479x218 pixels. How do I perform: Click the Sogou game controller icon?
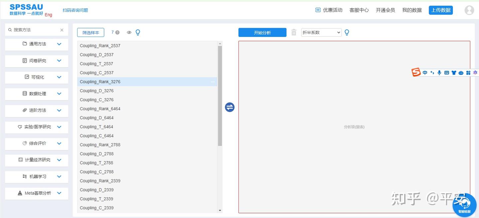click(461, 73)
